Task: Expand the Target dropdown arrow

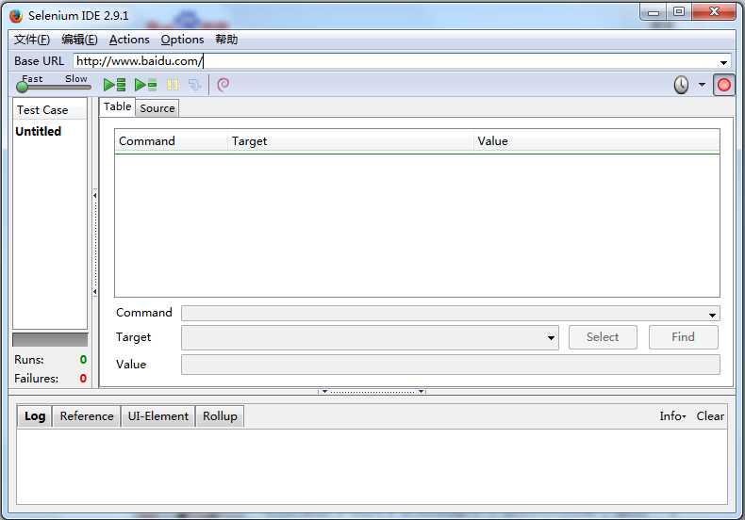Action: (551, 338)
